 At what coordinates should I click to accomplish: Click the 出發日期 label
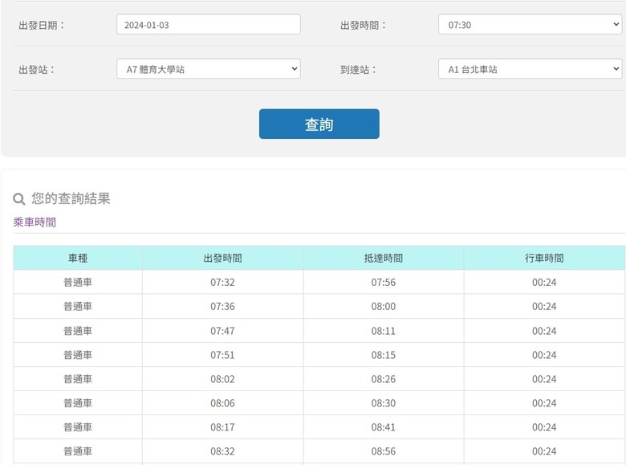tap(42, 25)
